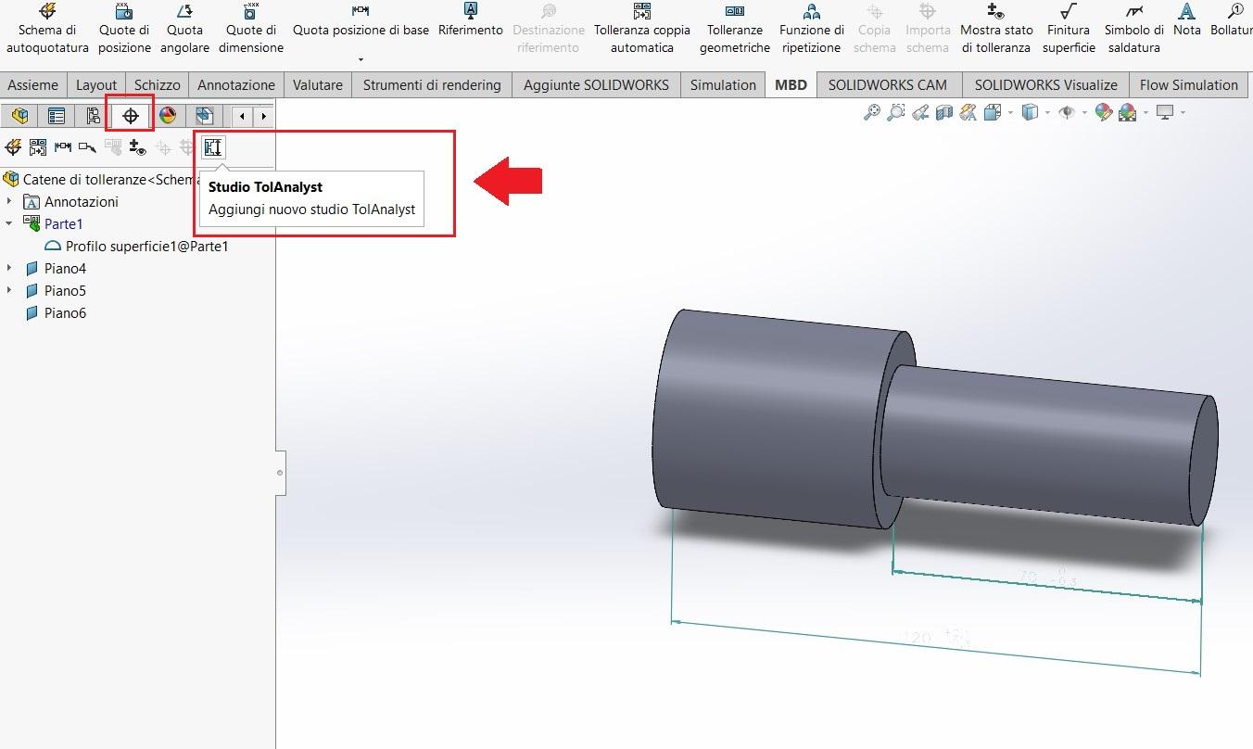The height and width of the screenshot is (749, 1253).
Task: Click the basic size dimension icon in DimXpert toolbar
Action: [x=88, y=146]
